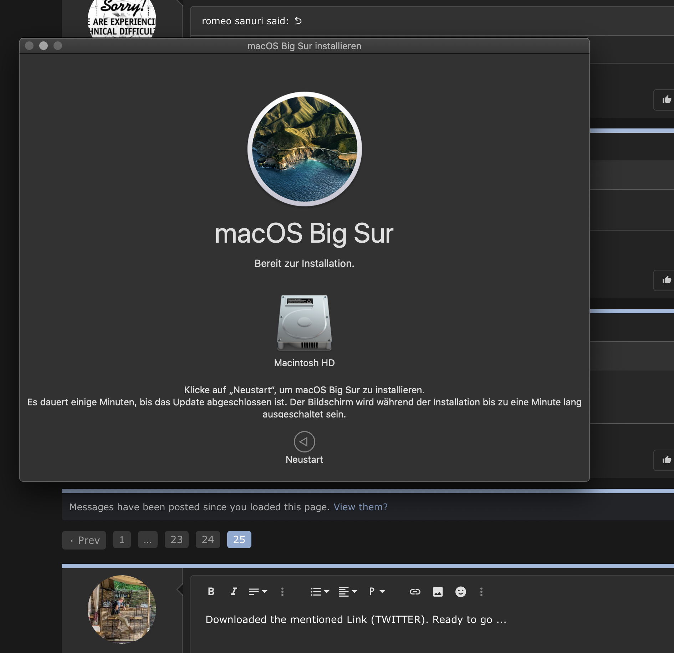This screenshot has height=653, width=674.
Task: Insert an image using the picture icon
Action: point(438,592)
